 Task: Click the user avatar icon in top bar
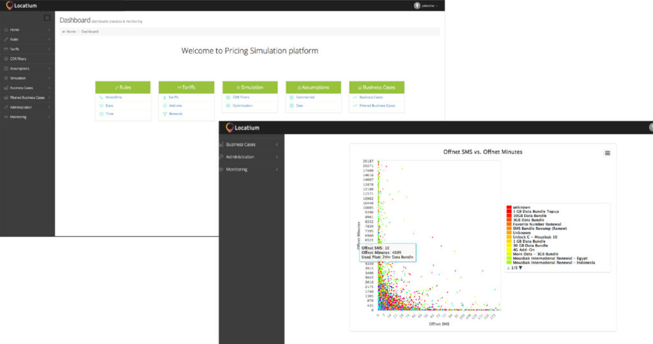pyautogui.click(x=417, y=5)
